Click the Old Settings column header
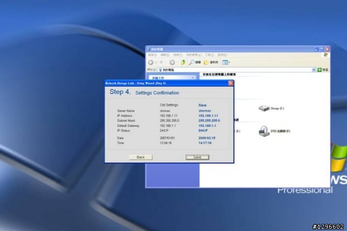Image resolution: width=347 pixels, height=231 pixels. tap(169, 105)
